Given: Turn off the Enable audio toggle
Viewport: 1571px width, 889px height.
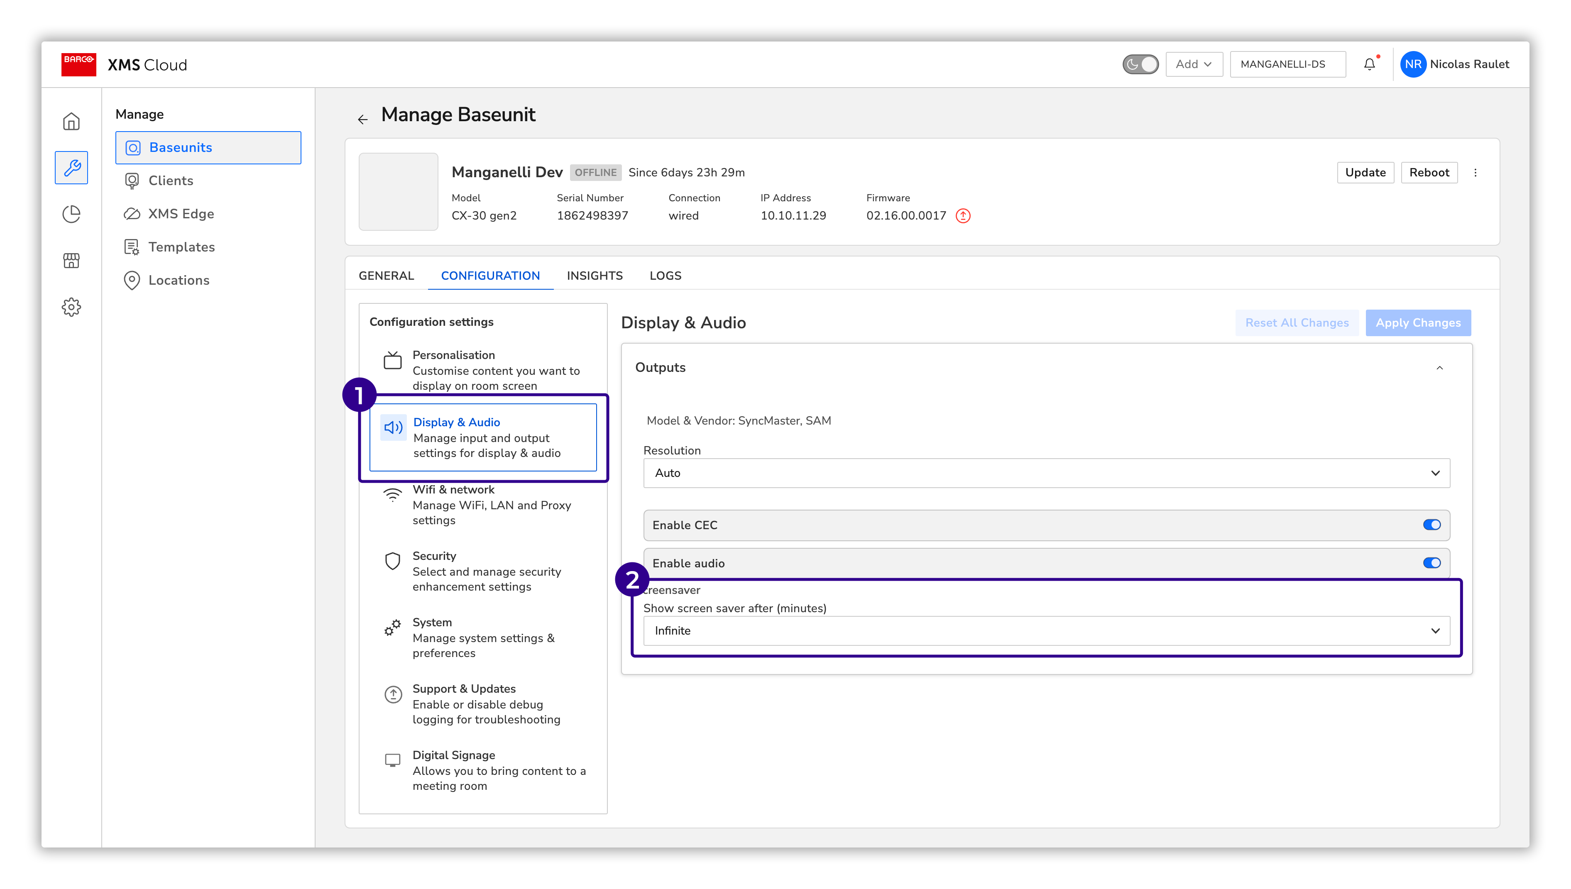Looking at the screenshot, I should 1432,563.
